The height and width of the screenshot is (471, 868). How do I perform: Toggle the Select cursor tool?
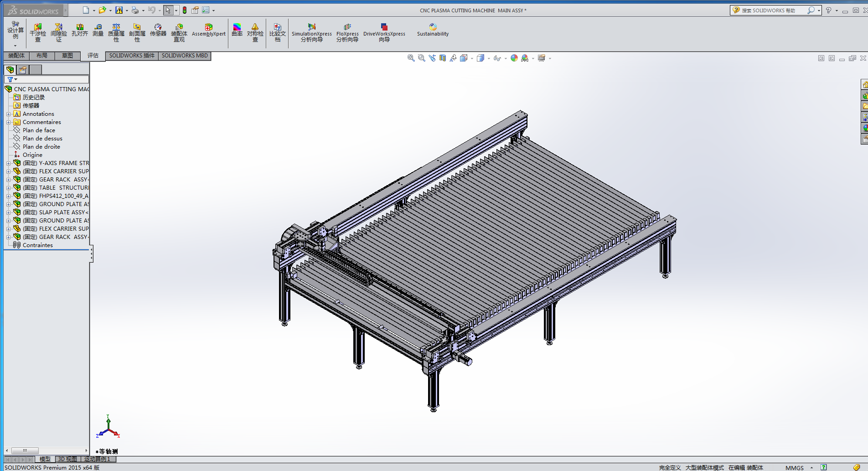pos(168,10)
